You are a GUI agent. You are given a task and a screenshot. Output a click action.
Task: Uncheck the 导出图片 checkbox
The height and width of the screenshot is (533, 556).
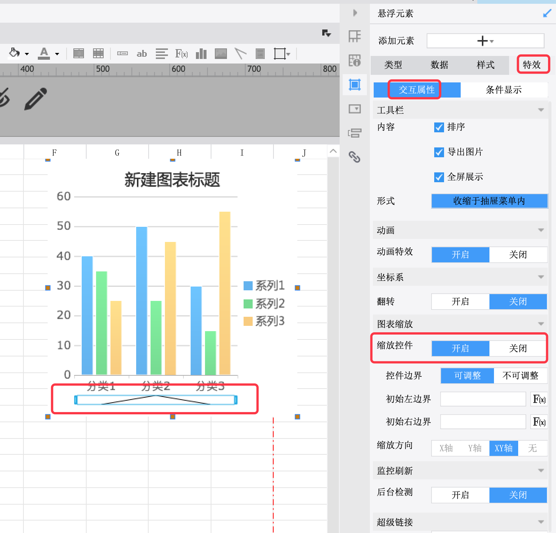coord(439,152)
